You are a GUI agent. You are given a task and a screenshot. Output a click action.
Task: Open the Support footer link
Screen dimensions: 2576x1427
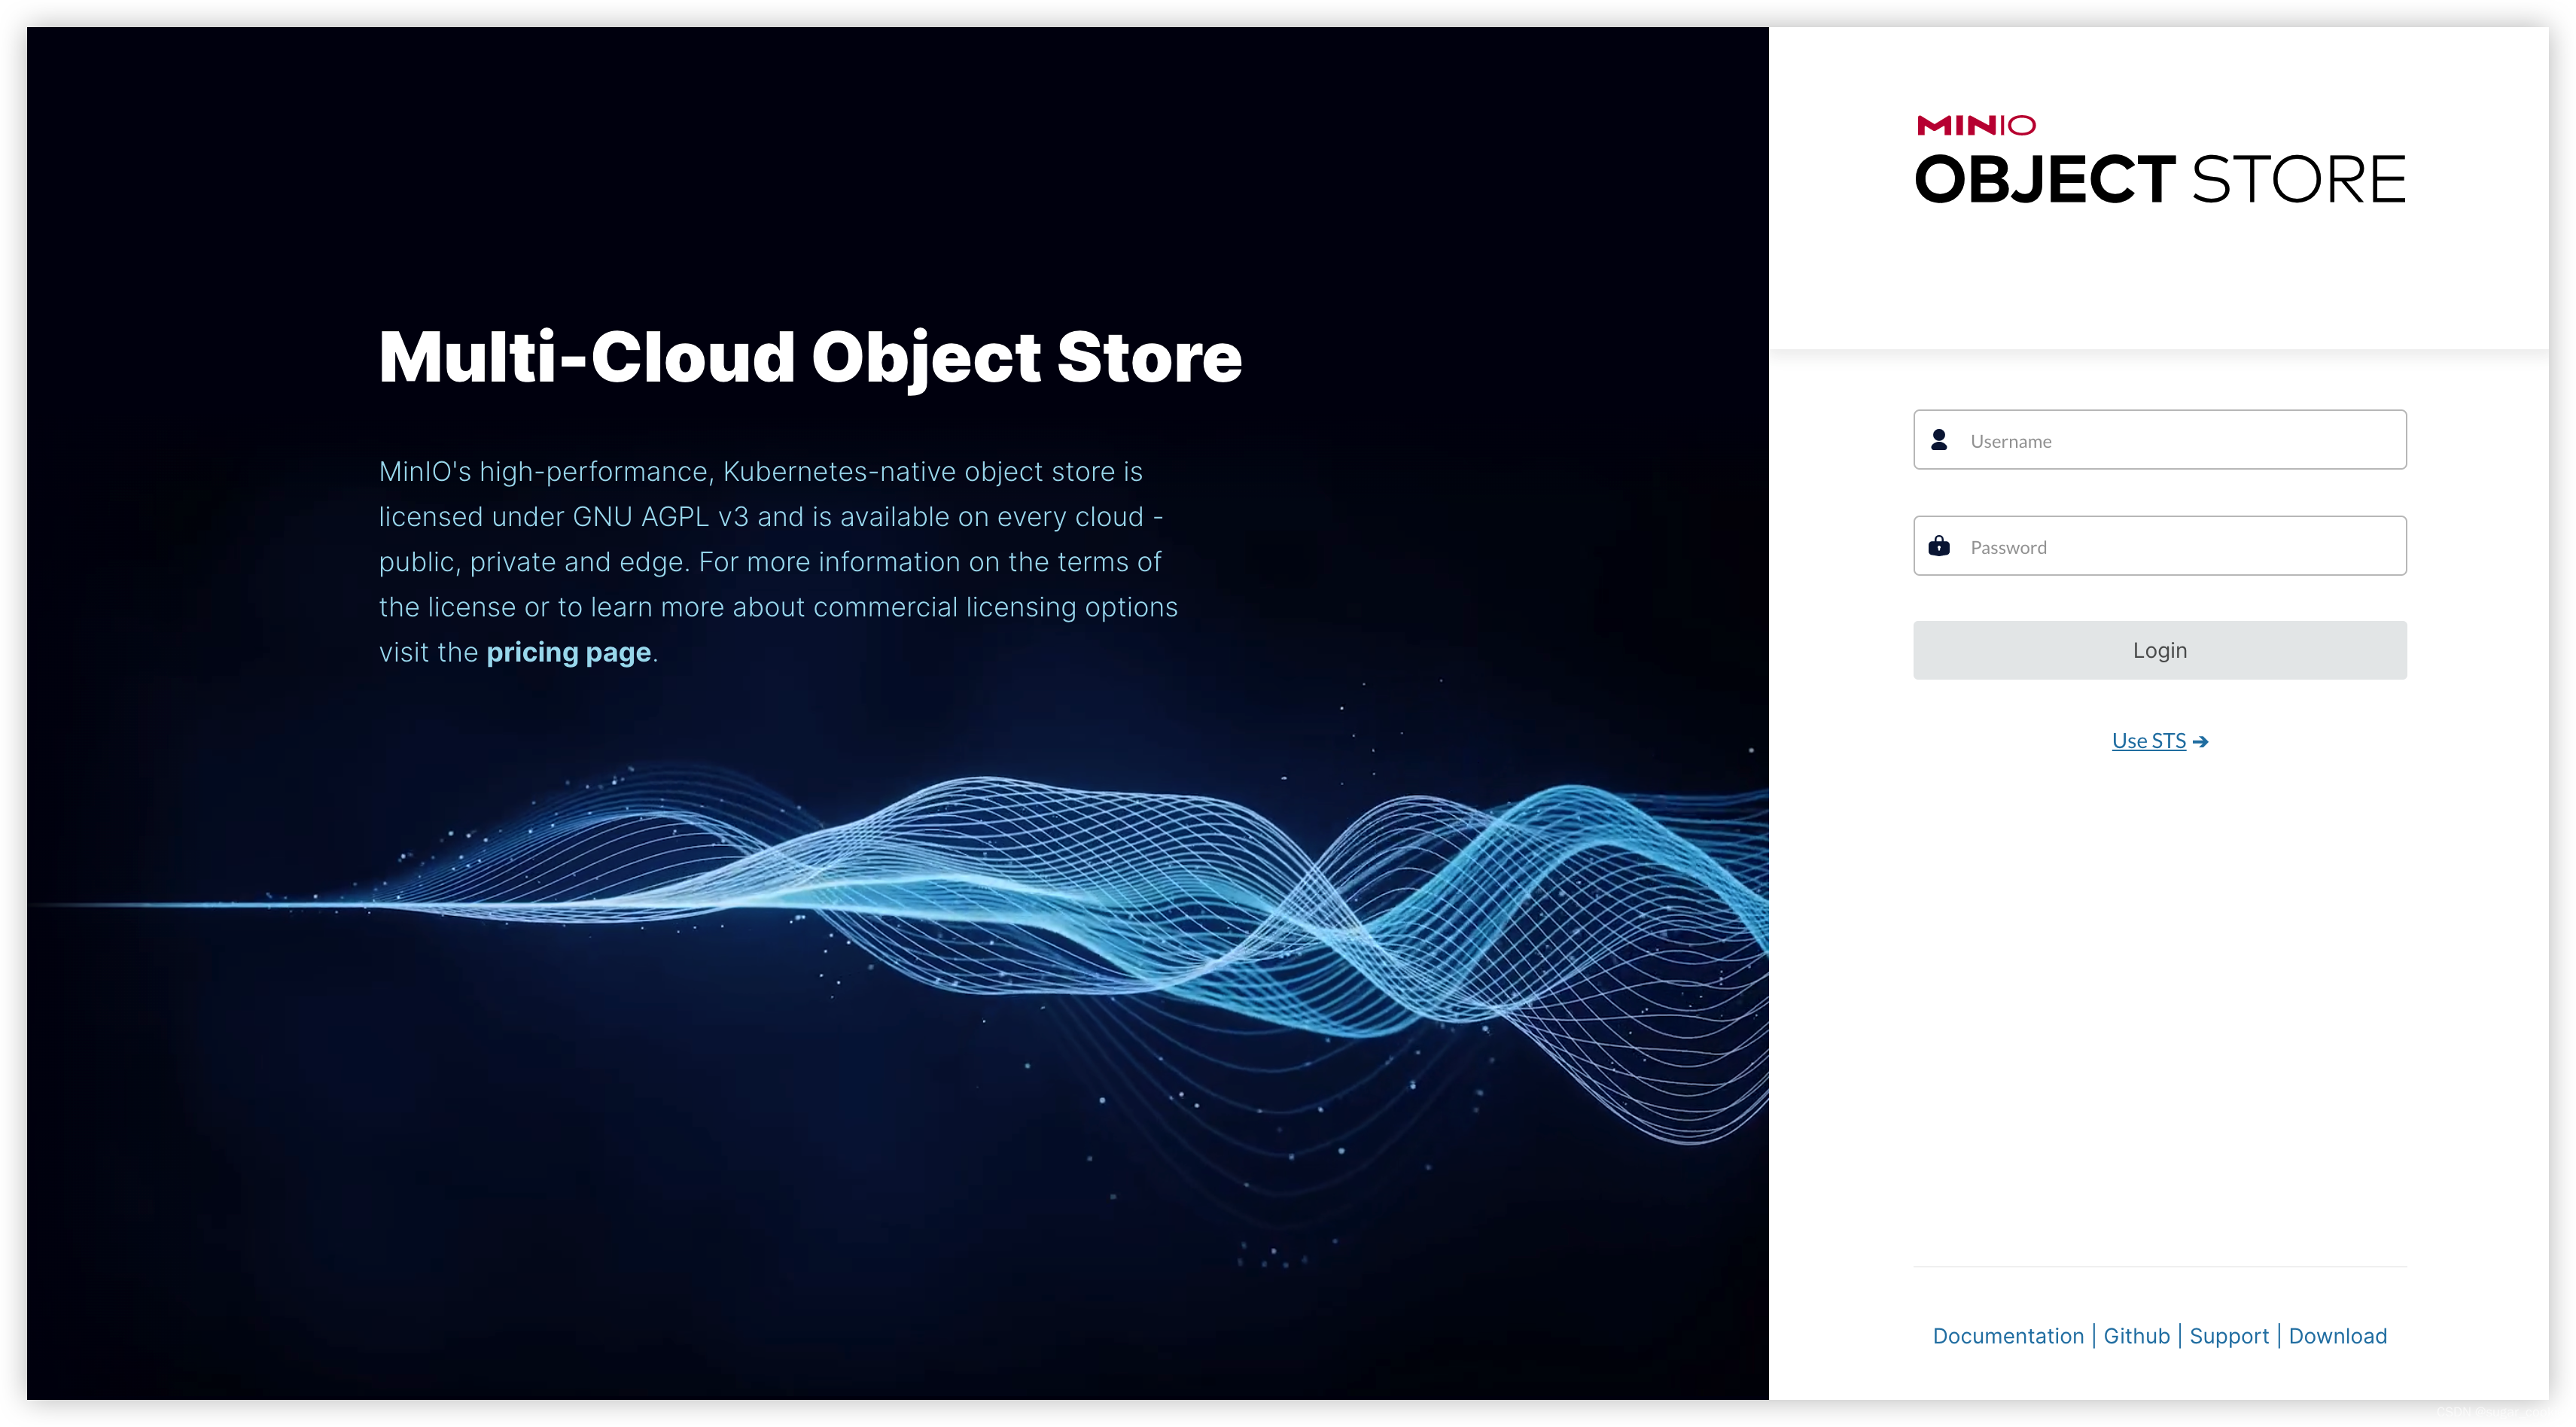pos(2229,1336)
